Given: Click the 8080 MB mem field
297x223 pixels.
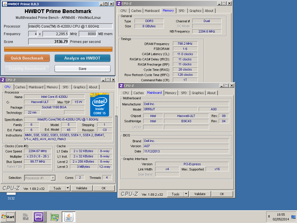Looking at the screenshot, I should click(88, 34).
